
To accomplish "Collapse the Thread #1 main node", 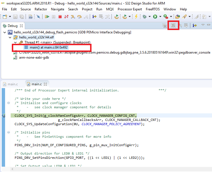I will click(x=15, y=42).
